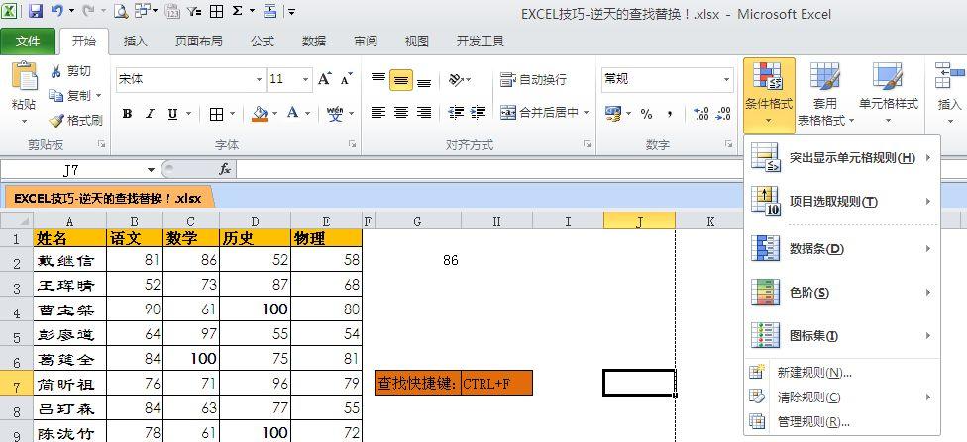Click the accounting number format icon
Image resolution: width=967 pixels, height=442 pixels.
pos(613,114)
